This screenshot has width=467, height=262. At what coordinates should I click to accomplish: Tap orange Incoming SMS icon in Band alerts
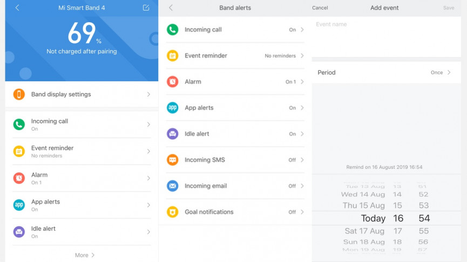click(x=172, y=160)
